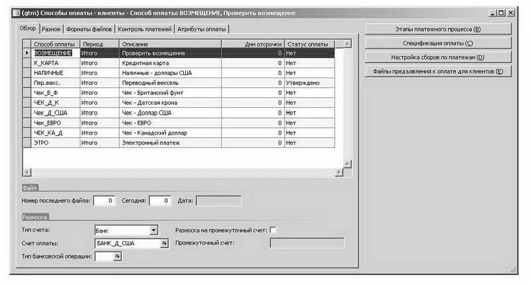Click the Дата field
The height and width of the screenshot is (285, 531).
click(219, 201)
